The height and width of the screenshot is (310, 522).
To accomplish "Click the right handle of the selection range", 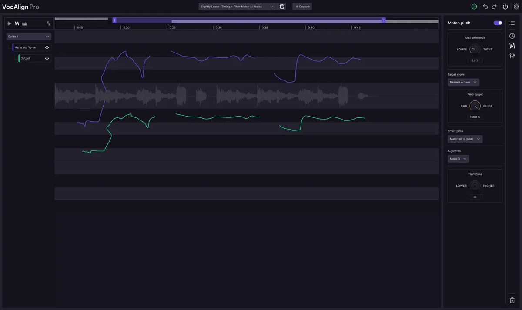I will [384, 20].
